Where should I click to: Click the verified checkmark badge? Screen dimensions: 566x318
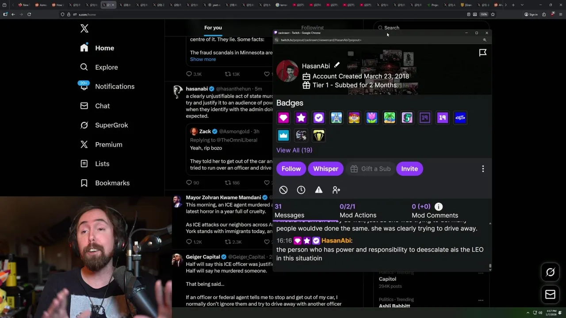click(x=319, y=118)
